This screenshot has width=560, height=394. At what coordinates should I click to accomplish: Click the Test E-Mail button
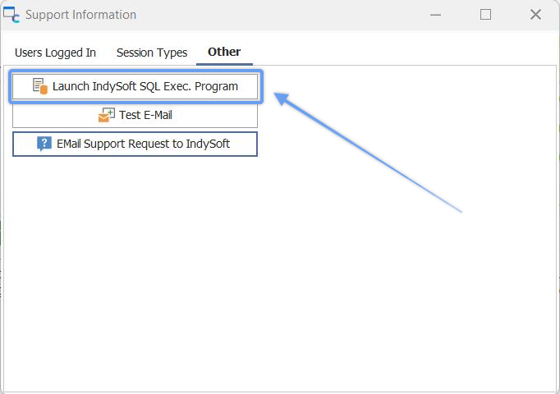click(x=135, y=115)
